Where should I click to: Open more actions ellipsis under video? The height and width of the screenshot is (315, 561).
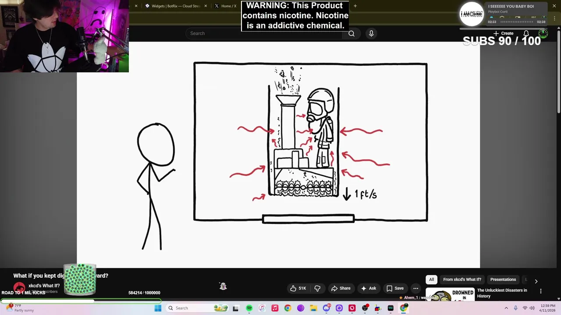415,288
